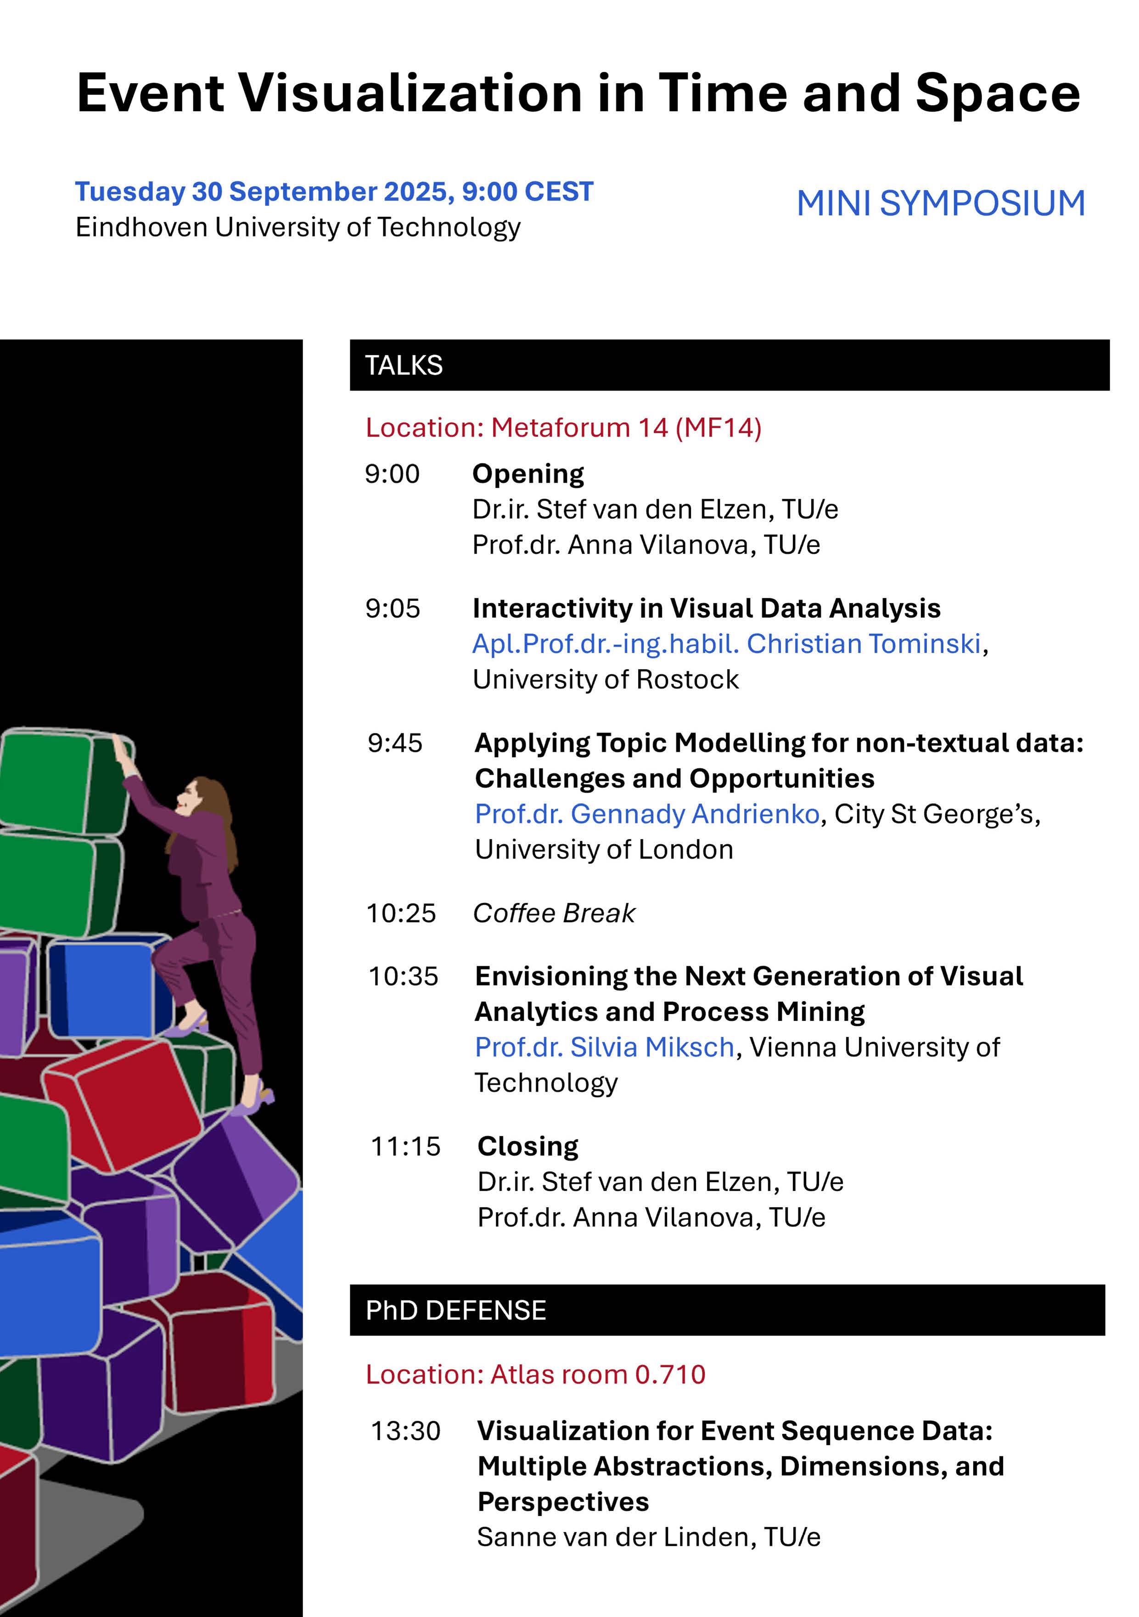Click the Envisioning the Next Generation talk title
Image resolution: width=1139 pixels, height=1617 pixels.
coord(748,994)
